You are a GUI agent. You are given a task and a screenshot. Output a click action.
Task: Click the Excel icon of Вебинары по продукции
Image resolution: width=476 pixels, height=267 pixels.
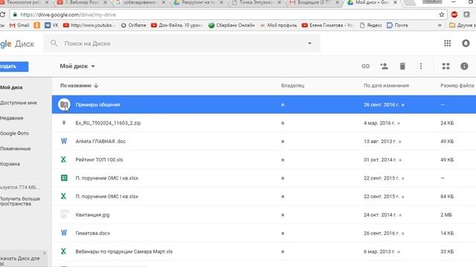(63, 251)
